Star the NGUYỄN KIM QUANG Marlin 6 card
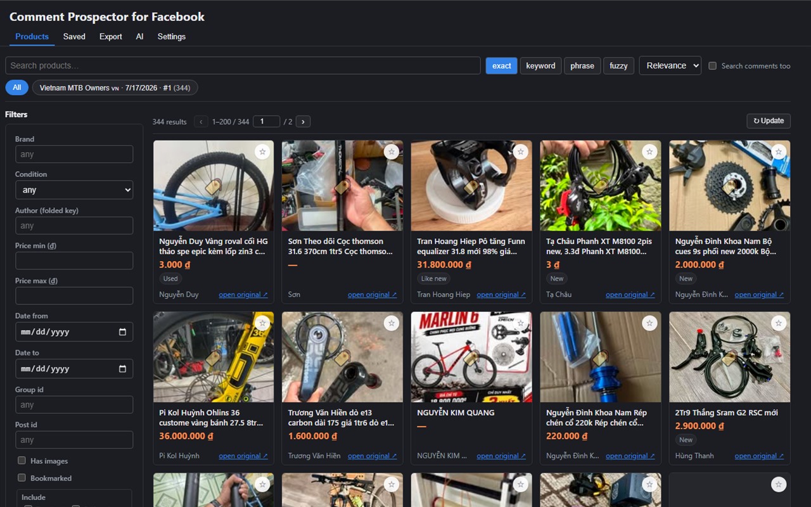This screenshot has height=507, width=811. [520, 323]
